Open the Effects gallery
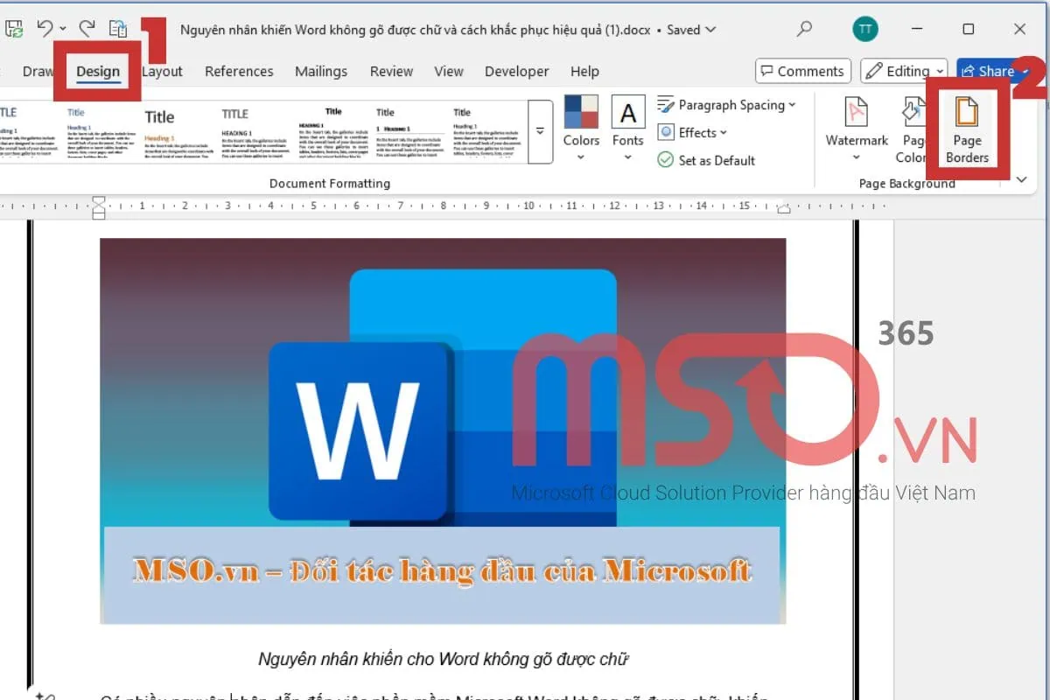The image size is (1050, 700). (x=692, y=132)
